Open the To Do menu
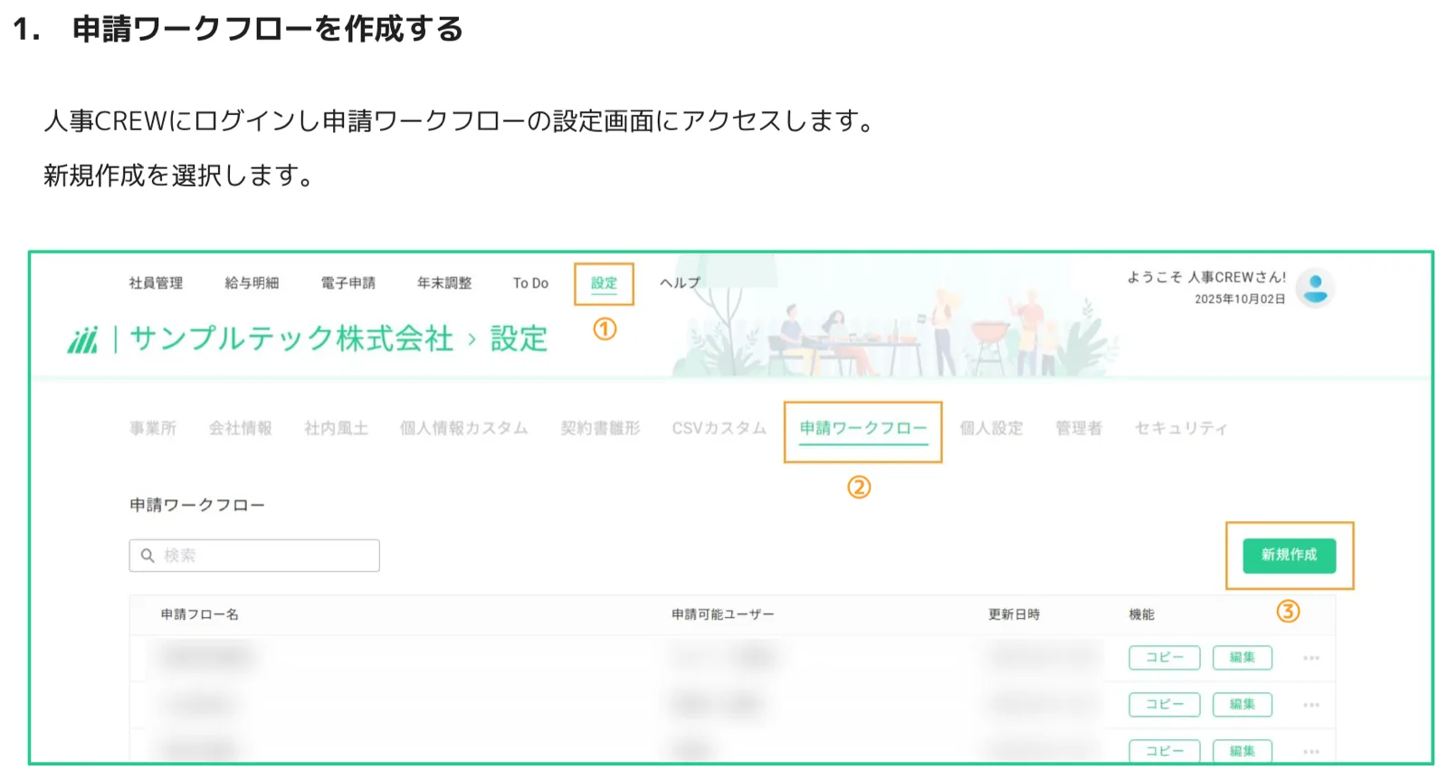The image size is (1448, 779). (x=530, y=283)
